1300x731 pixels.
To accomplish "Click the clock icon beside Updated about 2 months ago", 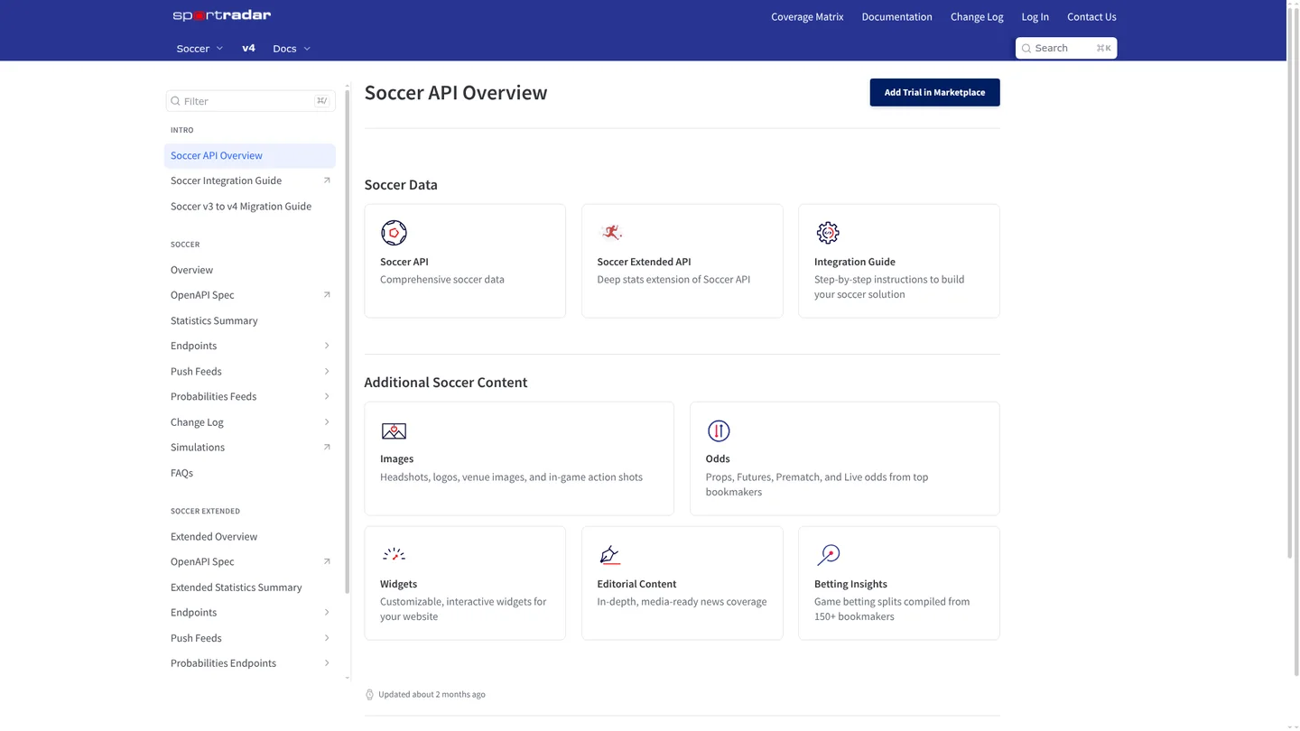I will coord(369,695).
